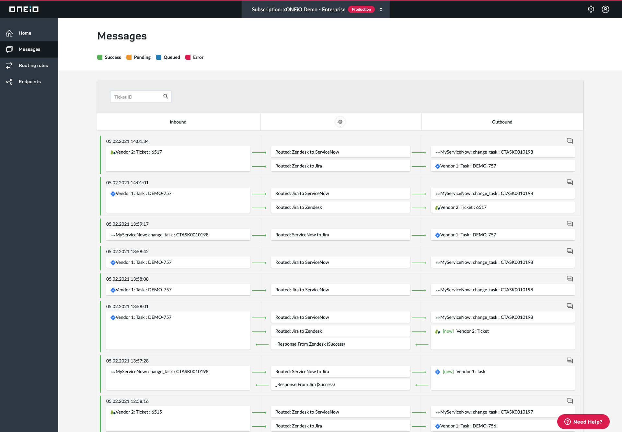Click the Outbound column header
Viewport: 622px width, 432px height.
[502, 122]
